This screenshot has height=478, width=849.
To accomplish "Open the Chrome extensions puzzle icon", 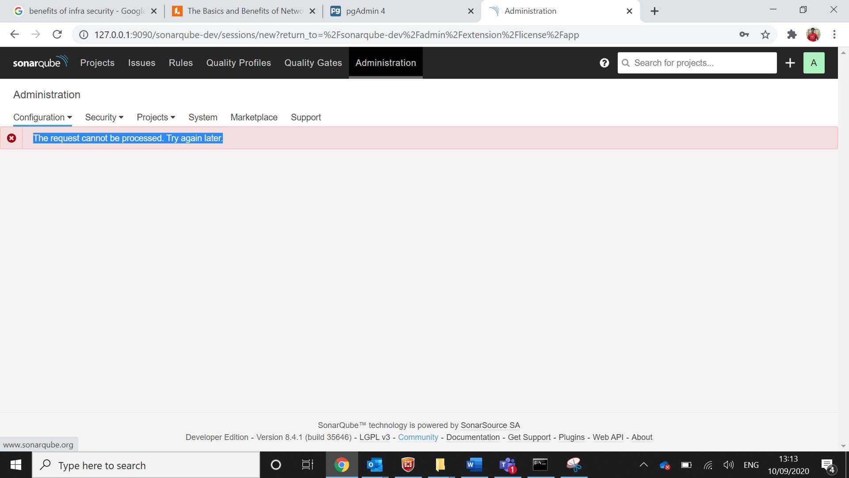I will [792, 34].
